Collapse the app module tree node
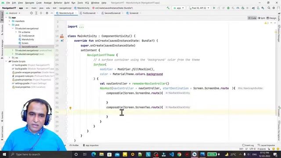The image size is (281, 158). pyautogui.click(x=6, y=18)
